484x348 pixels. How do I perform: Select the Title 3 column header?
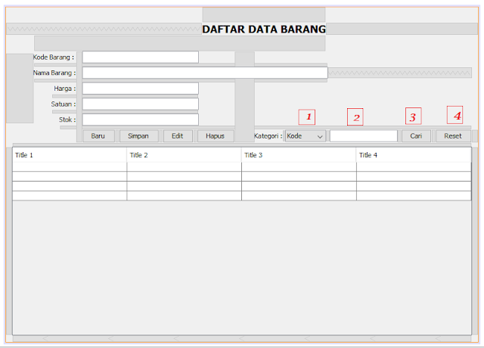299,155
